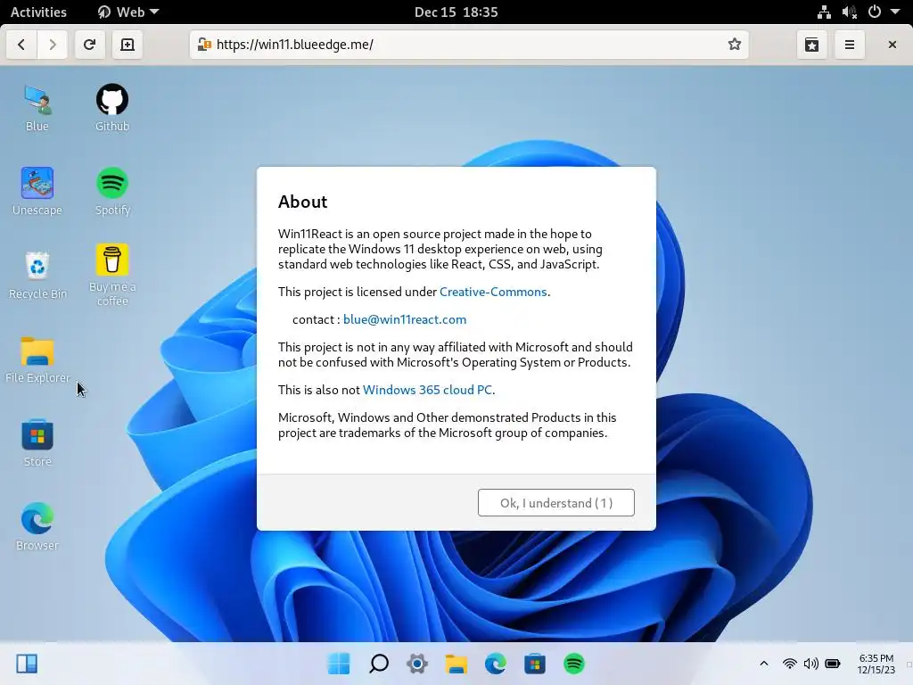Open a new browser tab
Viewport: 913px width, 685px height.
click(127, 45)
